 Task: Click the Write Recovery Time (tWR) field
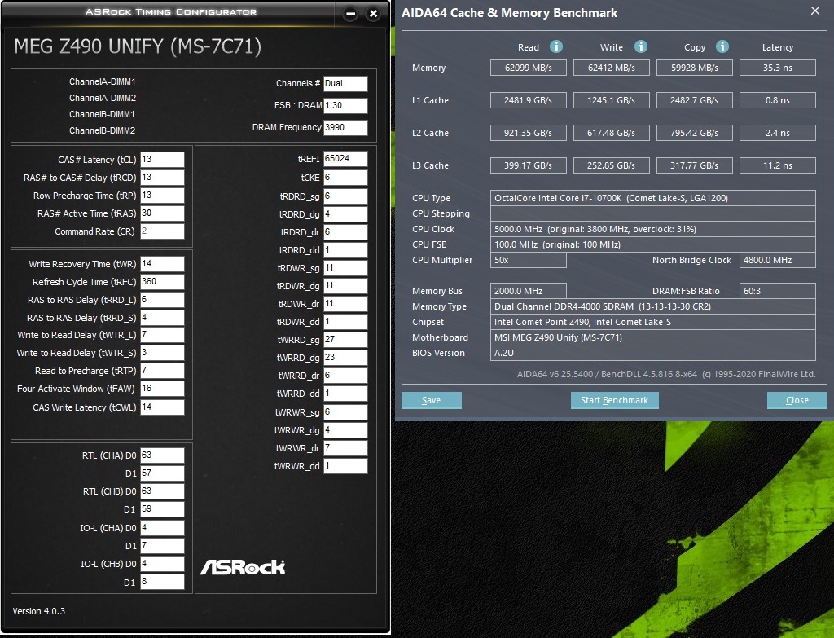162,264
